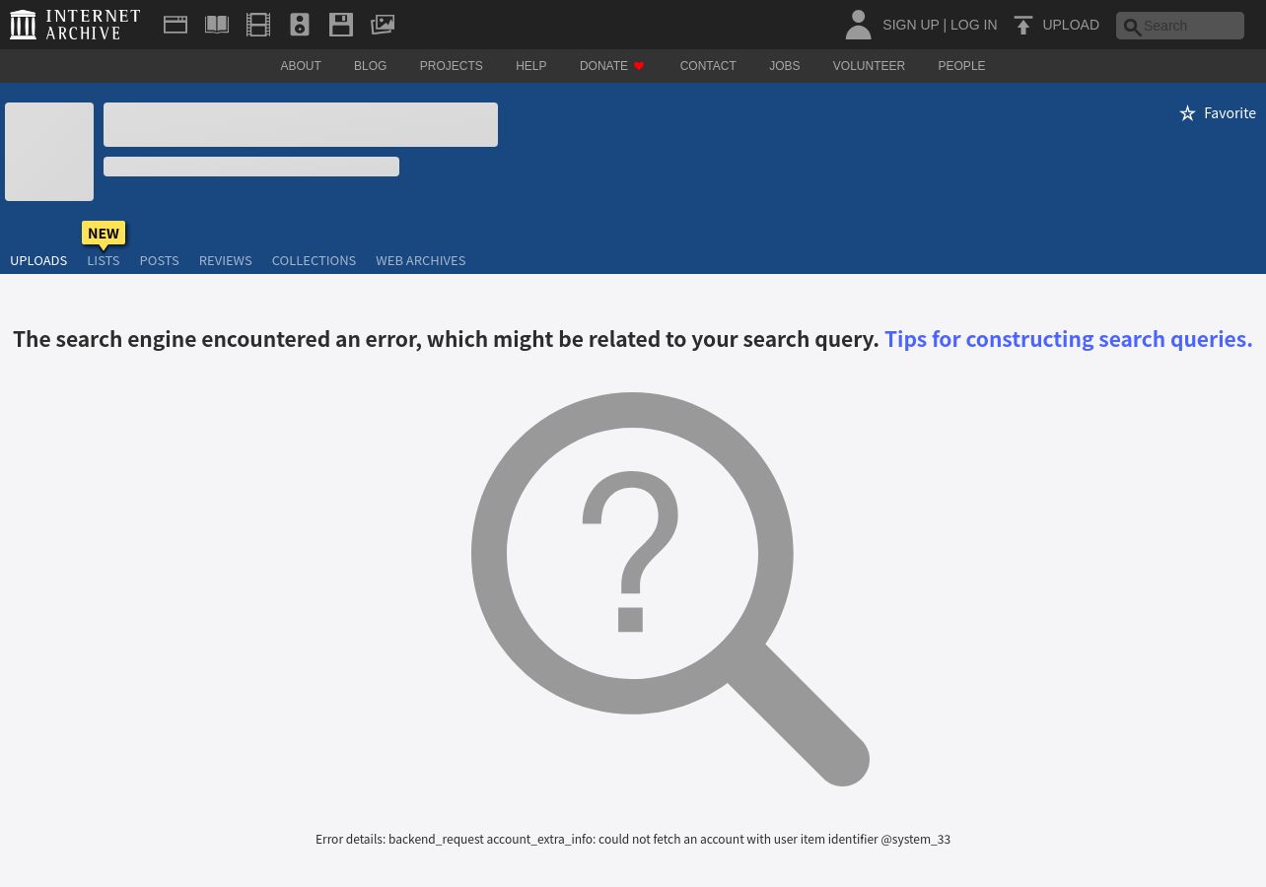Open the BLOG menu item
Image resolution: width=1266 pixels, height=887 pixels.
(x=371, y=66)
